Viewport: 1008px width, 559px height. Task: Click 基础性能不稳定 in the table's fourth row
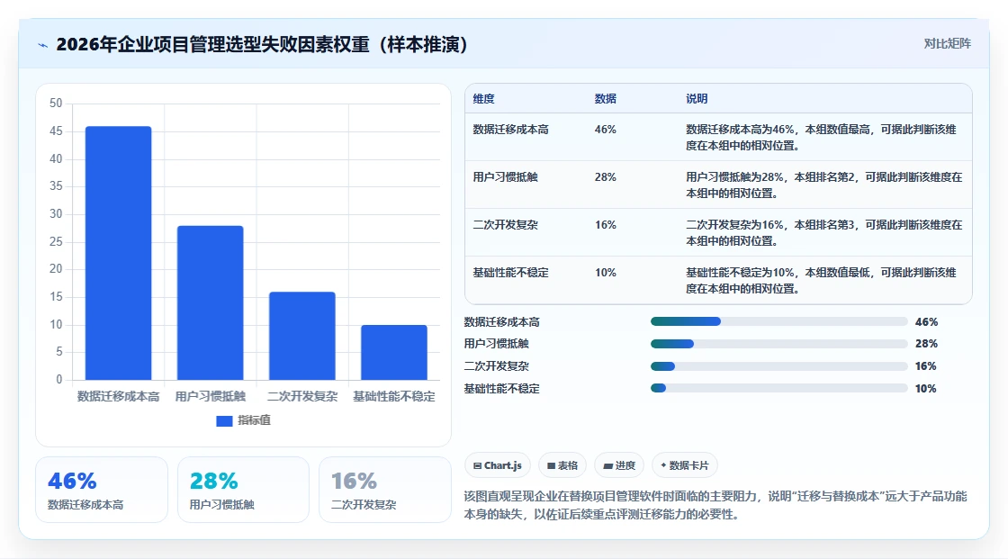click(510, 273)
